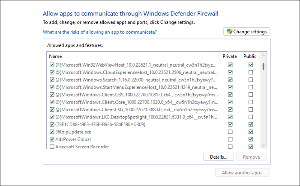
Task: Toggle the AdsPower Global name checkbox
Action: click(52, 139)
